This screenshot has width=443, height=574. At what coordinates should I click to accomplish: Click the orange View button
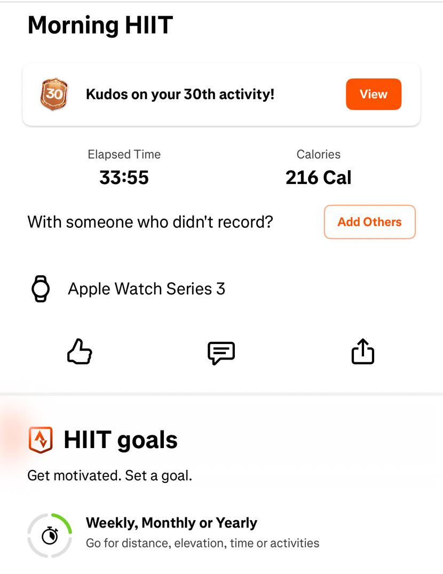coord(374,94)
